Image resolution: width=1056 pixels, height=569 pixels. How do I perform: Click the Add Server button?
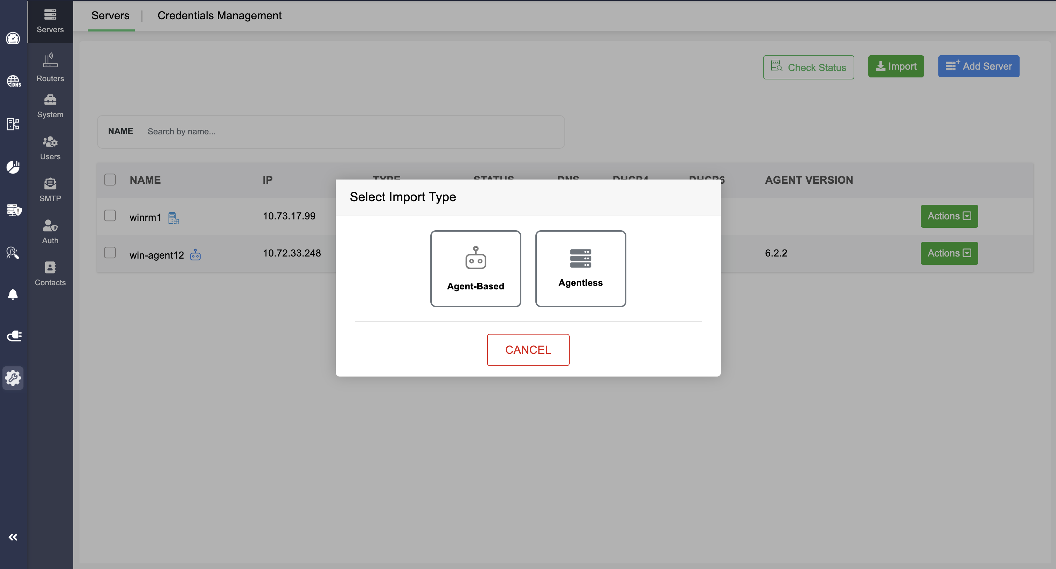point(979,66)
